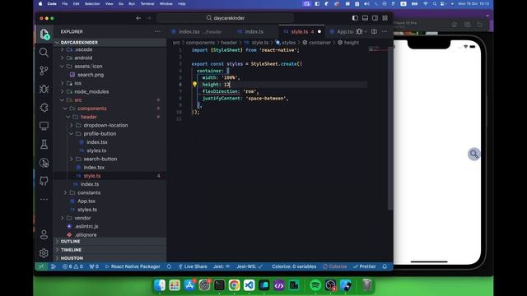Viewport: 527px width, 296px height.
Task: Collapse the DAYCAREKINDER root folder
Action: (x=110, y=42)
